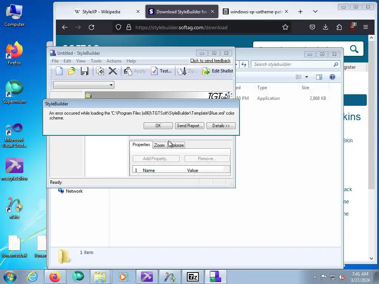Click the browser Reload icon

pos(91,27)
